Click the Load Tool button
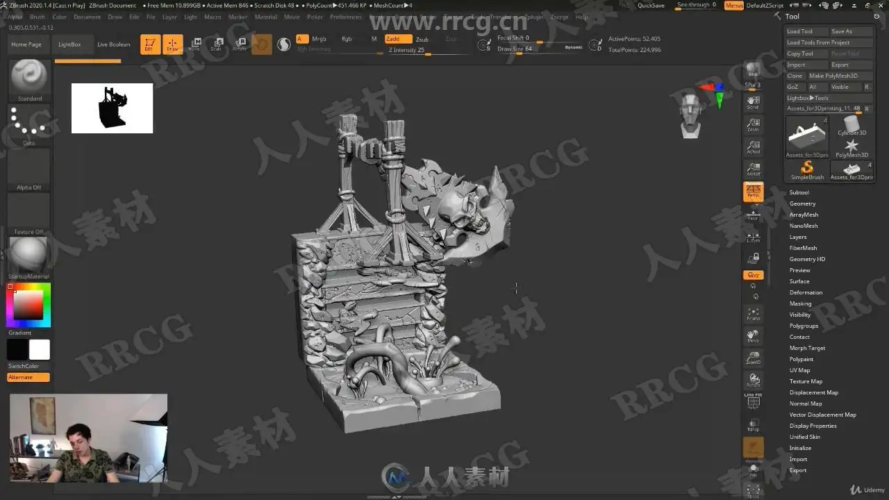The width and height of the screenshot is (889, 500). pyautogui.click(x=806, y=31)
